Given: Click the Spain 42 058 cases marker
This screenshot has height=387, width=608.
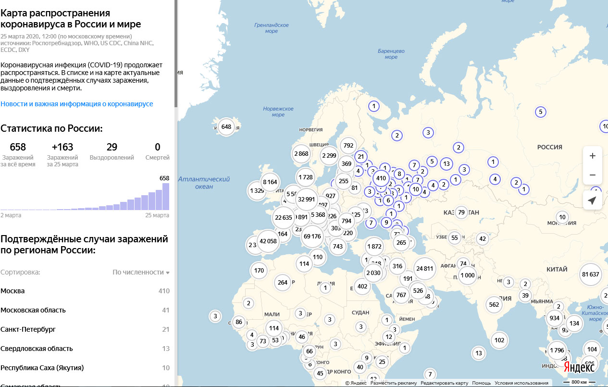Looking at the screenshot, I should pos(268,241).
